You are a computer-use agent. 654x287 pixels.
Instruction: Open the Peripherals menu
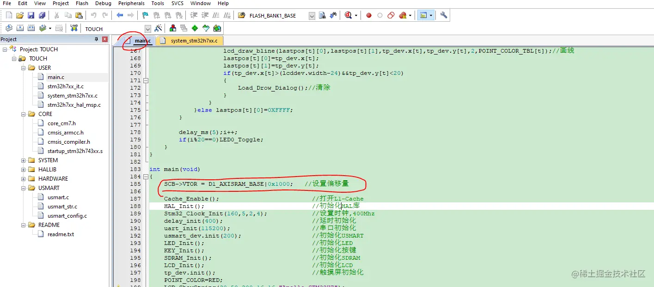coord(131,3)
